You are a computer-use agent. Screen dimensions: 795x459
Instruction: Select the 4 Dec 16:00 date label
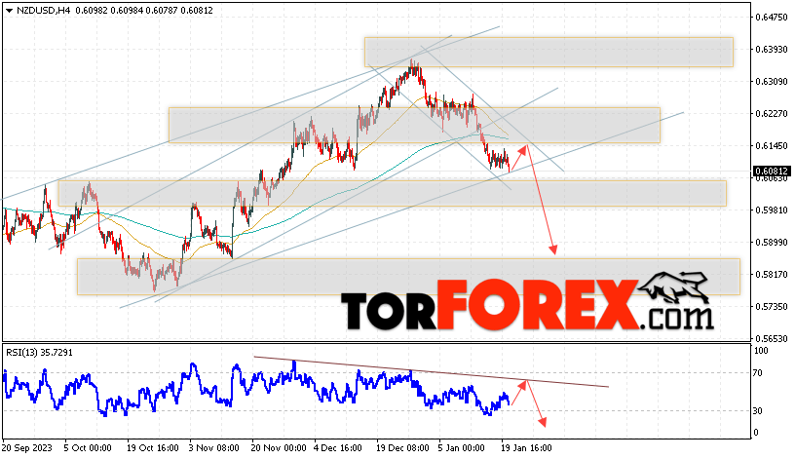click(x=337, y=448)
